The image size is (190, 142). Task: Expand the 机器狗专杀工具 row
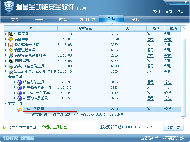click(15, 98)
